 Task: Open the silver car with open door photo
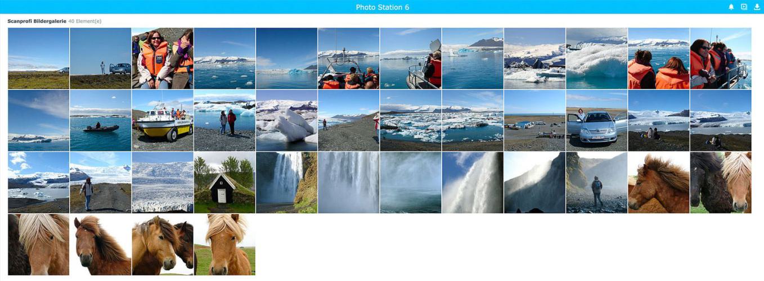coord(596,120)
